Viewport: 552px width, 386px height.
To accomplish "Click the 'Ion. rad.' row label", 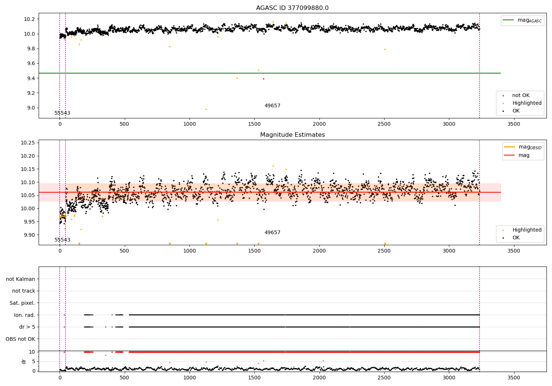I will [x=25, y=315].
